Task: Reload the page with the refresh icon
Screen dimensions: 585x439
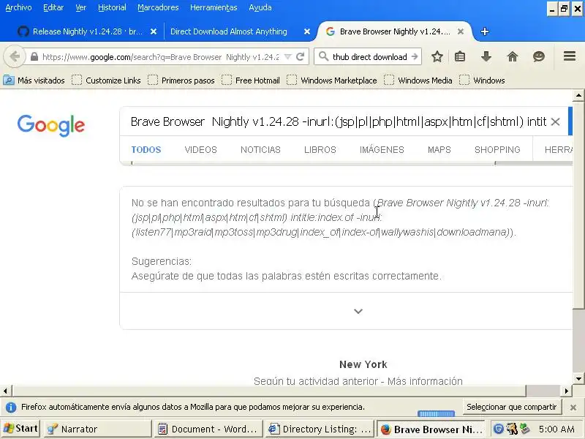Action: (x=301, y=57)
